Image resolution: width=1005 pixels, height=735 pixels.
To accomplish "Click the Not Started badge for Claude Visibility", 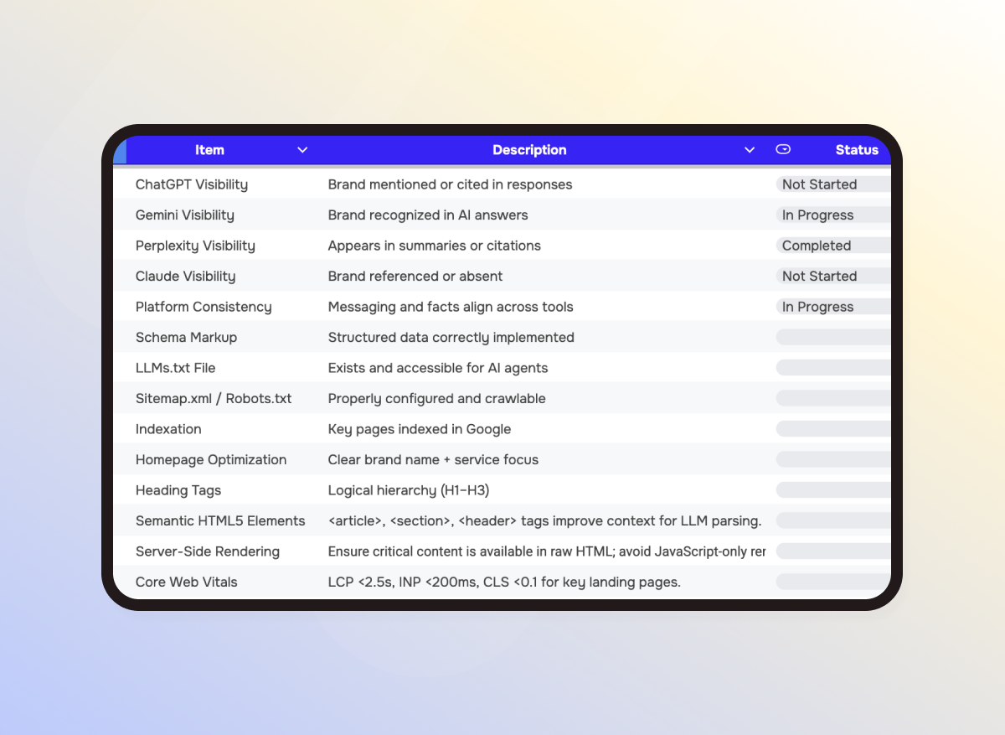I will [819, 276].
